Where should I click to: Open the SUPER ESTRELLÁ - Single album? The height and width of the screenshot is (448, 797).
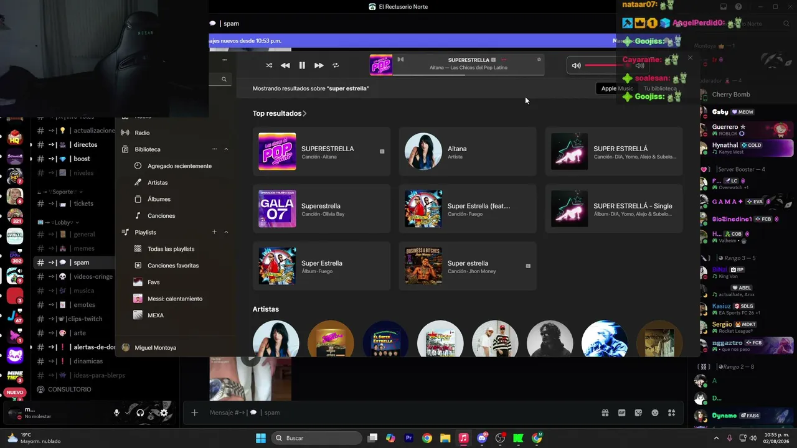(x=614, y=208)
